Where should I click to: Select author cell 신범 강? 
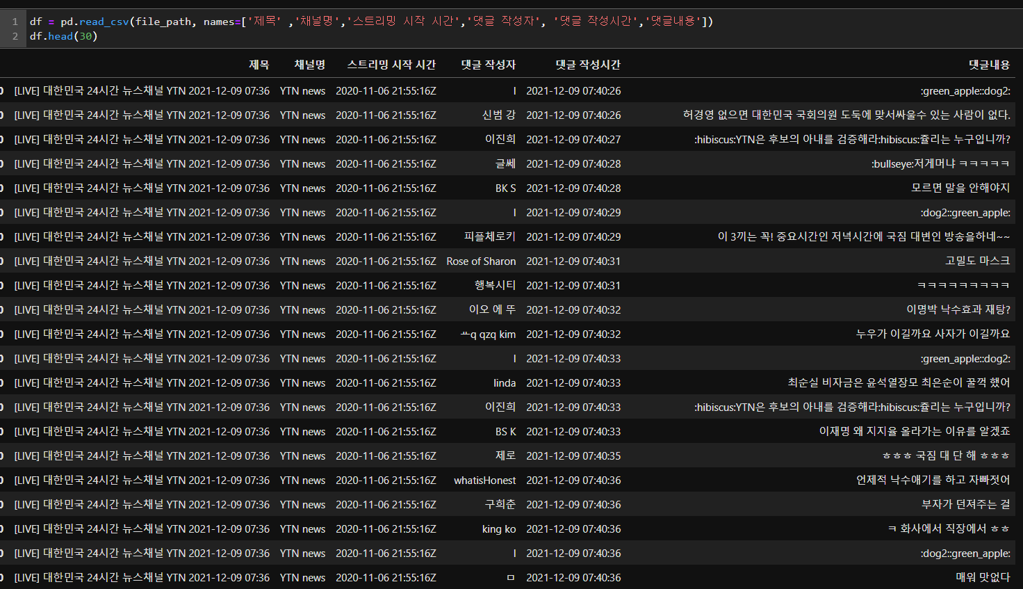click(x=499, y=115)
